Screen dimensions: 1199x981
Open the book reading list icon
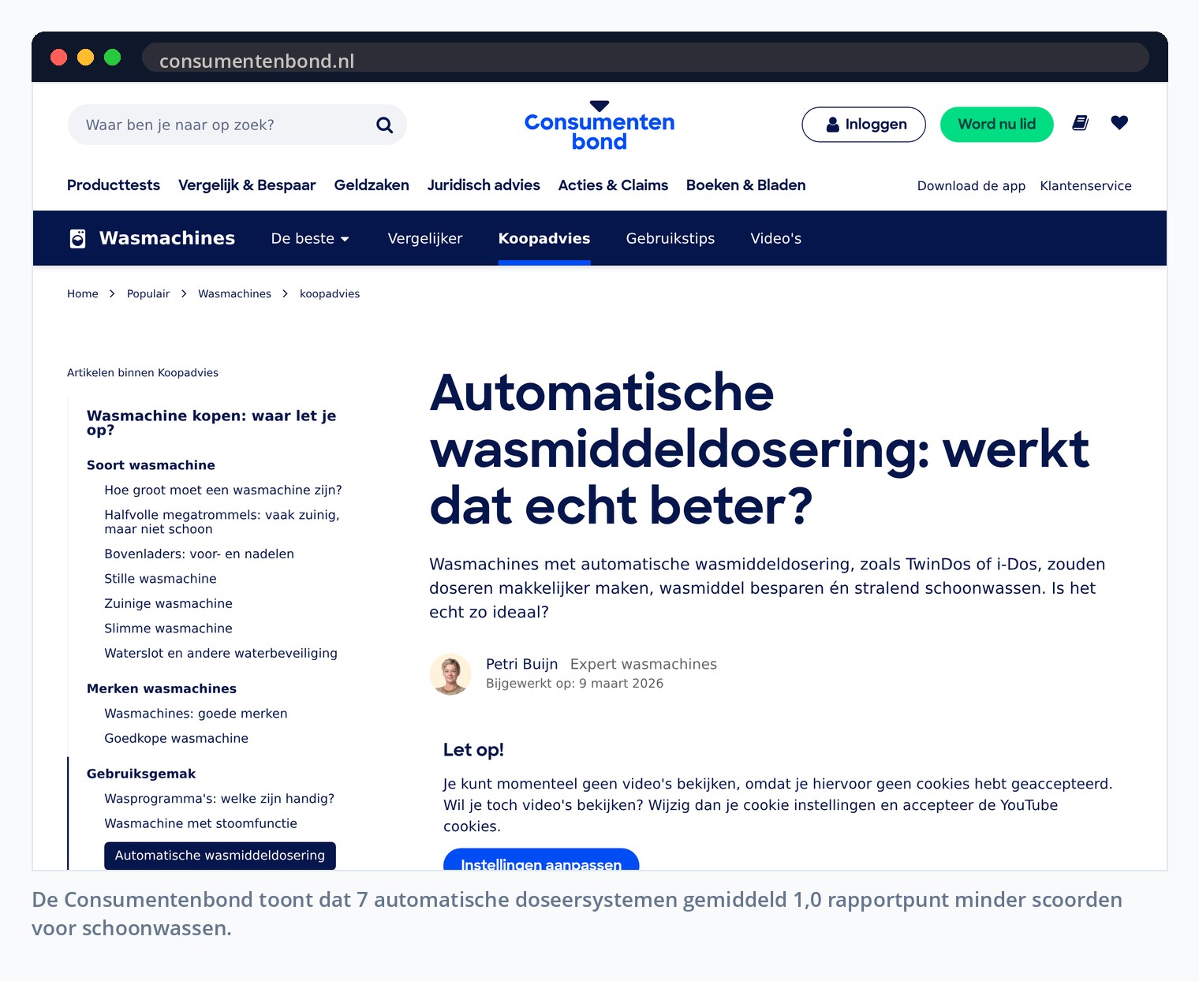(1081, 123)
